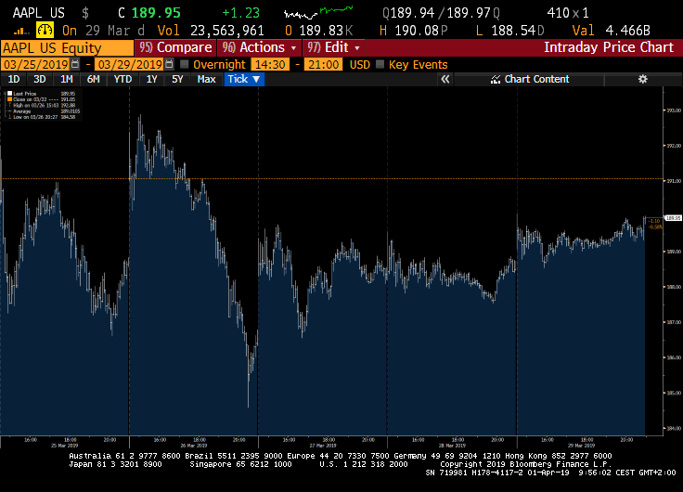
Task: Click the volume value 23,563,961
Action: [x=227, y=31]
